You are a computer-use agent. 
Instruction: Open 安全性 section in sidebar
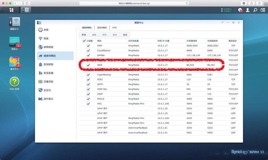tap(47, 90)
